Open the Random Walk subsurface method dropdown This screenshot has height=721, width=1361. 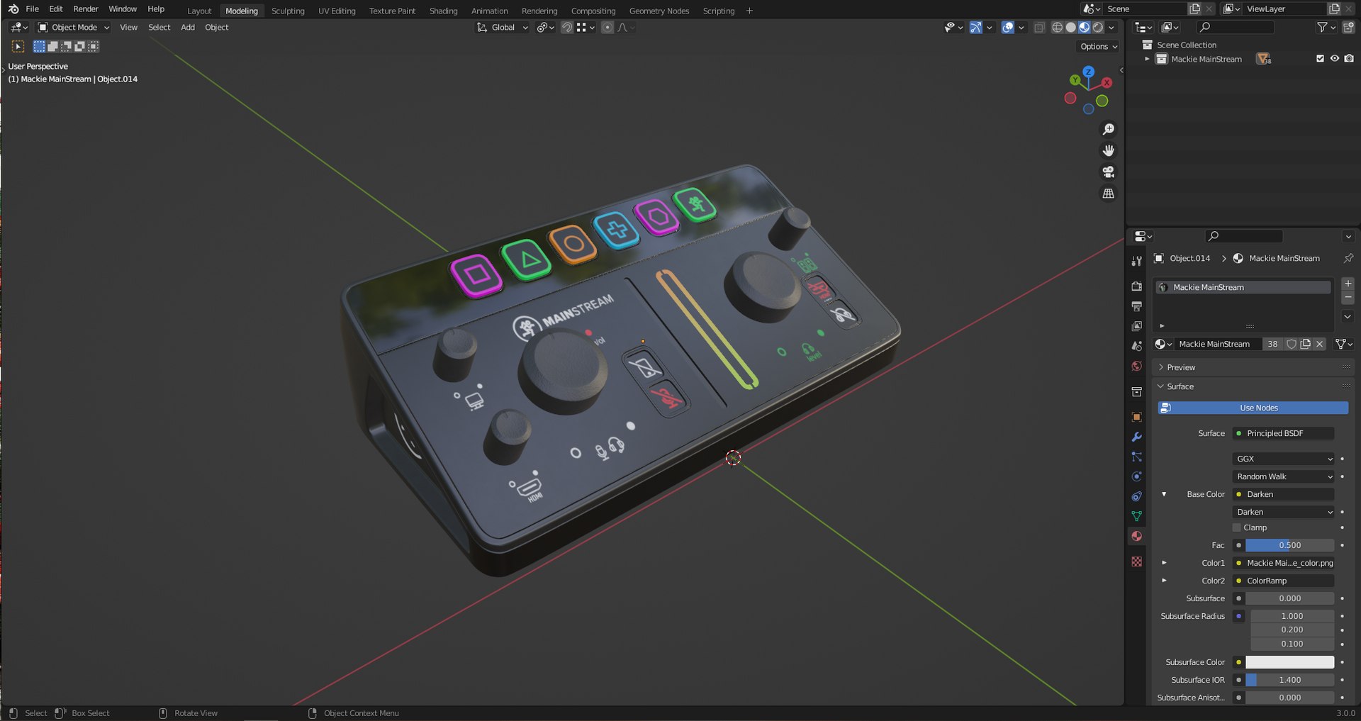(1284, 476)
